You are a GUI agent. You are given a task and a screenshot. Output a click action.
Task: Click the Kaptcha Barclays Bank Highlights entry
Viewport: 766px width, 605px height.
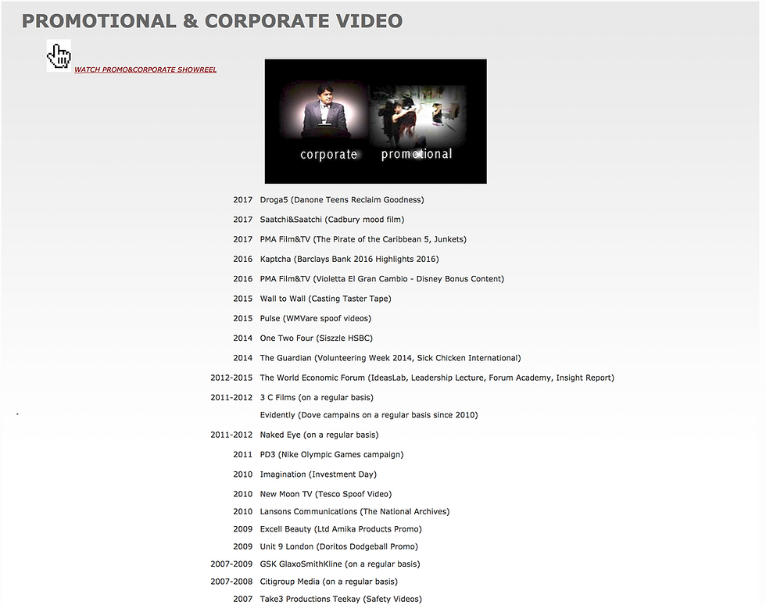click(x=349, y=259)
